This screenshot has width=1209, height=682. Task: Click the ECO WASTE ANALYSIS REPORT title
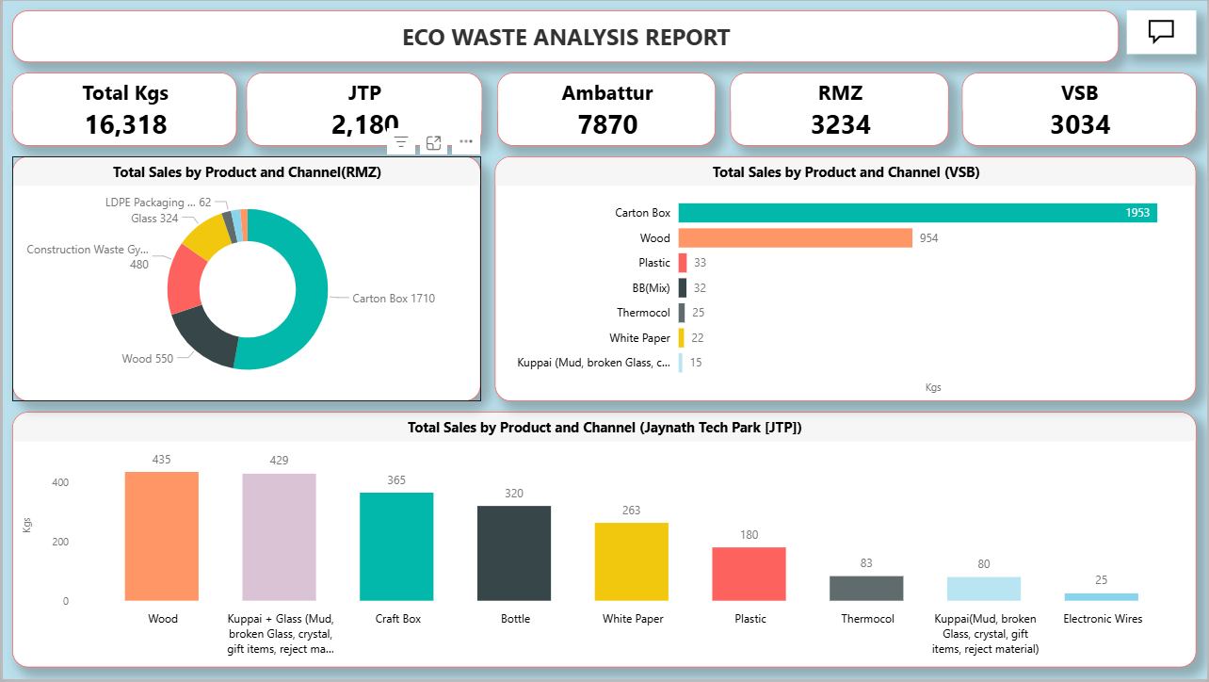point(566,38)
